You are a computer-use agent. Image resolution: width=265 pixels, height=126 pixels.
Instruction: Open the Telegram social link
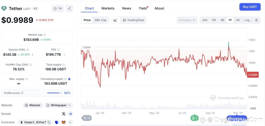70,114
